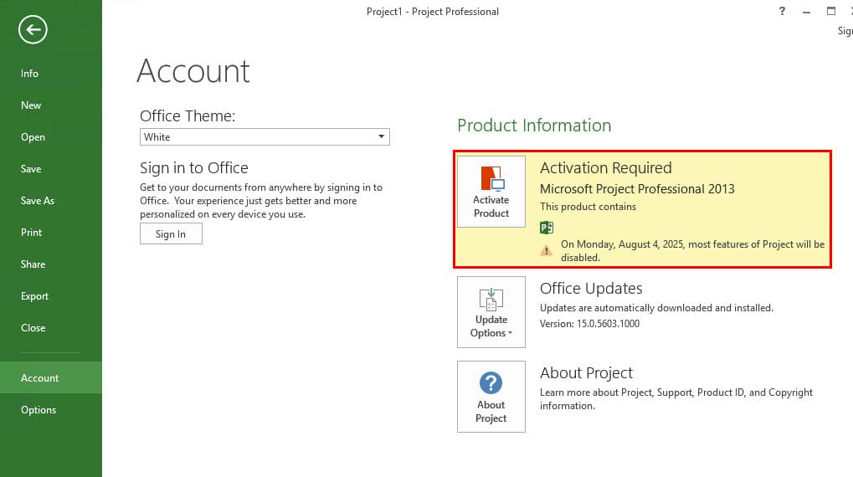The width and height of the screenshot is (853, 477).
Task: Click the 'Office Updates' heading
Action: (591, 288)
